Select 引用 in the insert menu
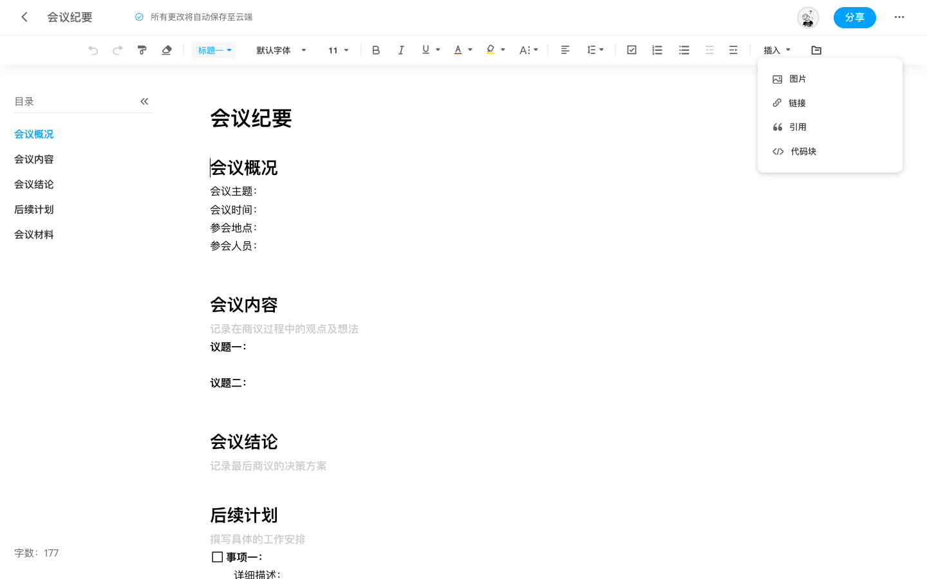The image size is (927, 579). point(798,127)
